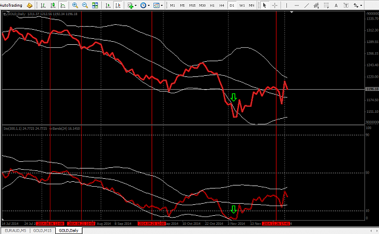This screenshot has height=234, width=379.
Task: Draw a horizontal line tool
Action: [297, 5]
